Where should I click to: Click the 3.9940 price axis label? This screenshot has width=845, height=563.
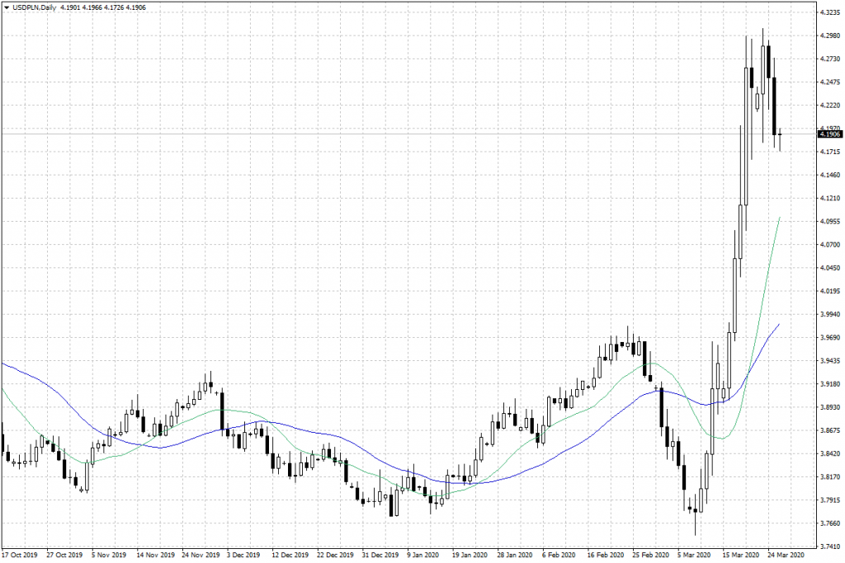(830, 314)
